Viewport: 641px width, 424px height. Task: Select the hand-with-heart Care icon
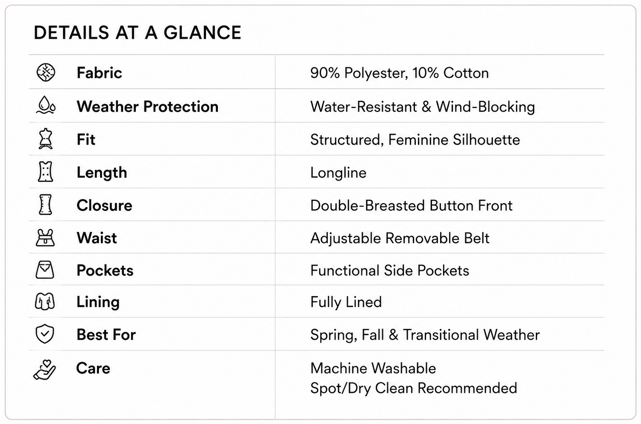(x=45, y=369)
